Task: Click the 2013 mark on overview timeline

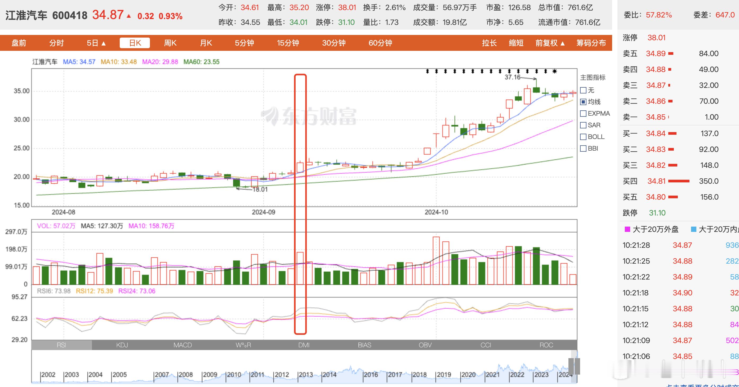Action: point(305,375)
